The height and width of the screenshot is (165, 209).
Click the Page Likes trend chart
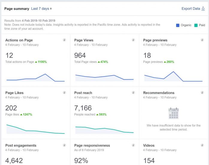(35, 129)
